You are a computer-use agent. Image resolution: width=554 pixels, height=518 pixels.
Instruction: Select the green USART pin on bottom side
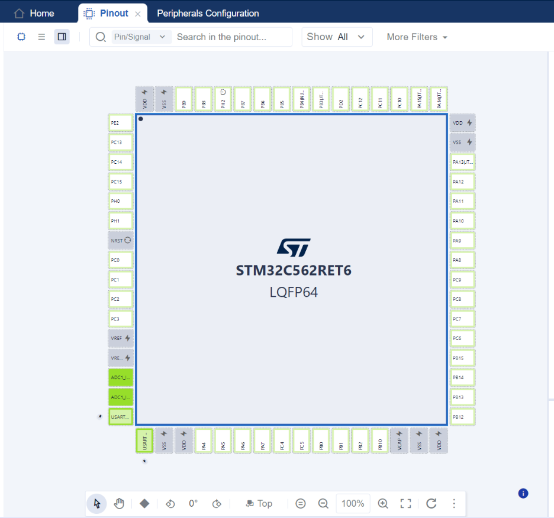click(144, 441)
